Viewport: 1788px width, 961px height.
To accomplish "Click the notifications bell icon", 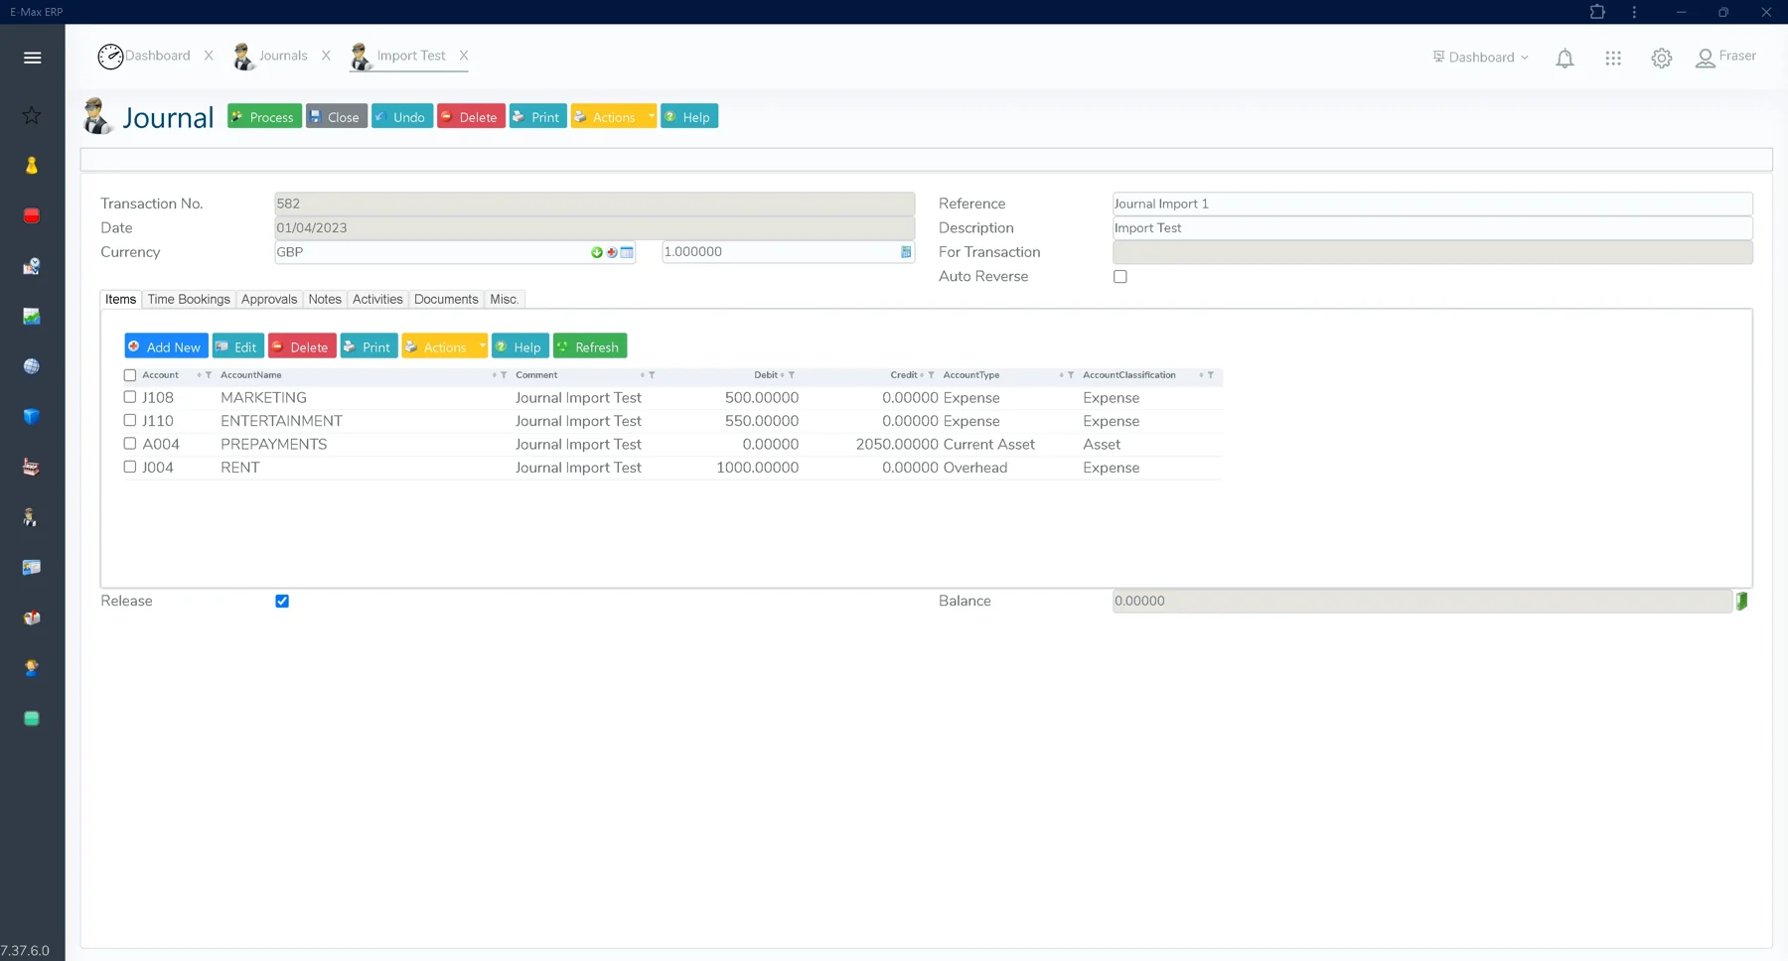I will (x=1564, y=59).
